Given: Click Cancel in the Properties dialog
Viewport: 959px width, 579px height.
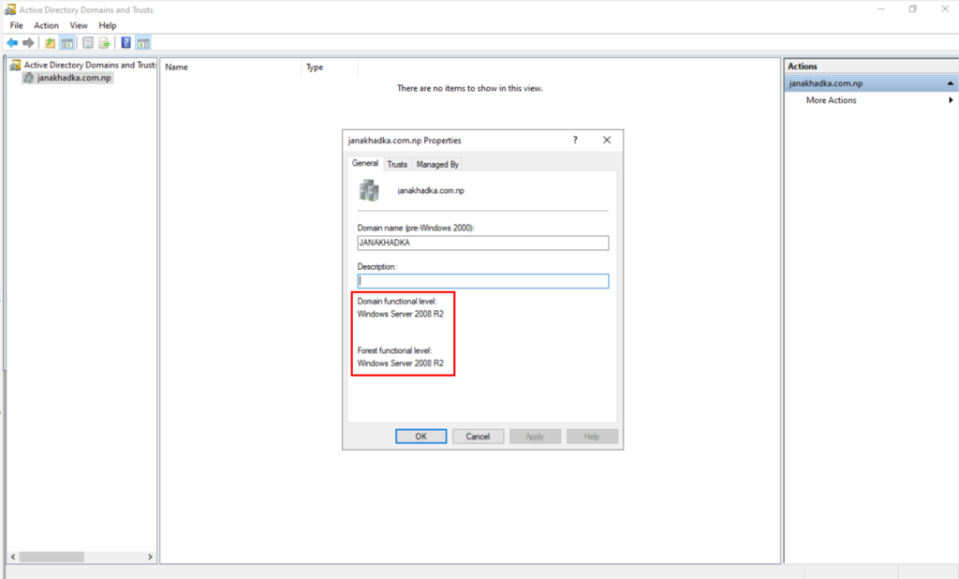Looking at the screenshot, I should pos(478,437).
